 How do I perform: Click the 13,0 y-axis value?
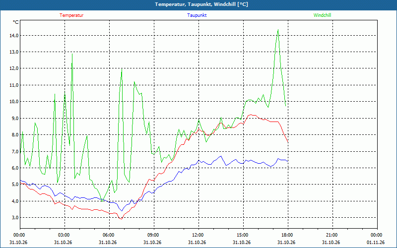pyautogui.click(x=14, y=52)
